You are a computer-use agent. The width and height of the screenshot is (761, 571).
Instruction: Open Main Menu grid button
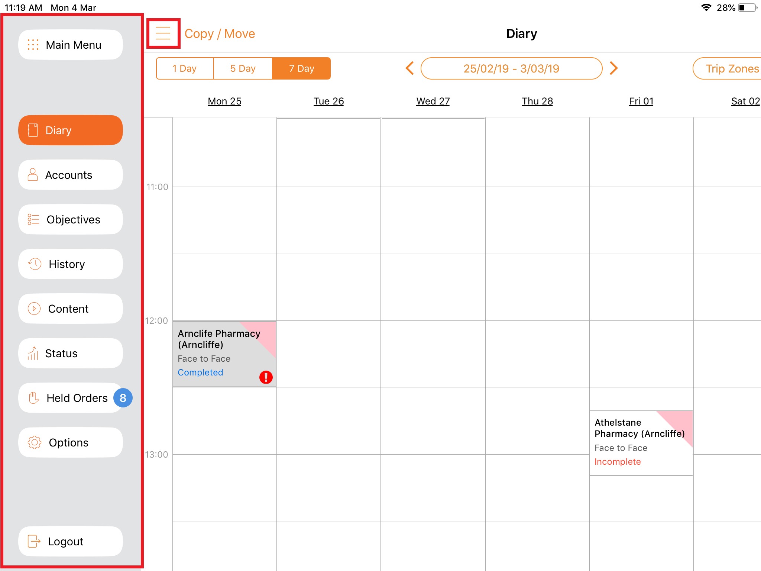71,45
